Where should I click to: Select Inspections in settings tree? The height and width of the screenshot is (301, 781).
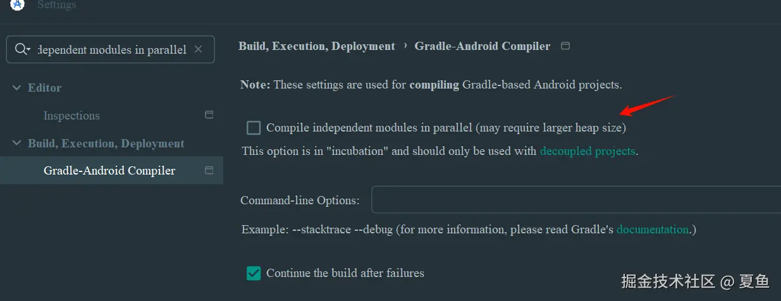pos(71,116)
